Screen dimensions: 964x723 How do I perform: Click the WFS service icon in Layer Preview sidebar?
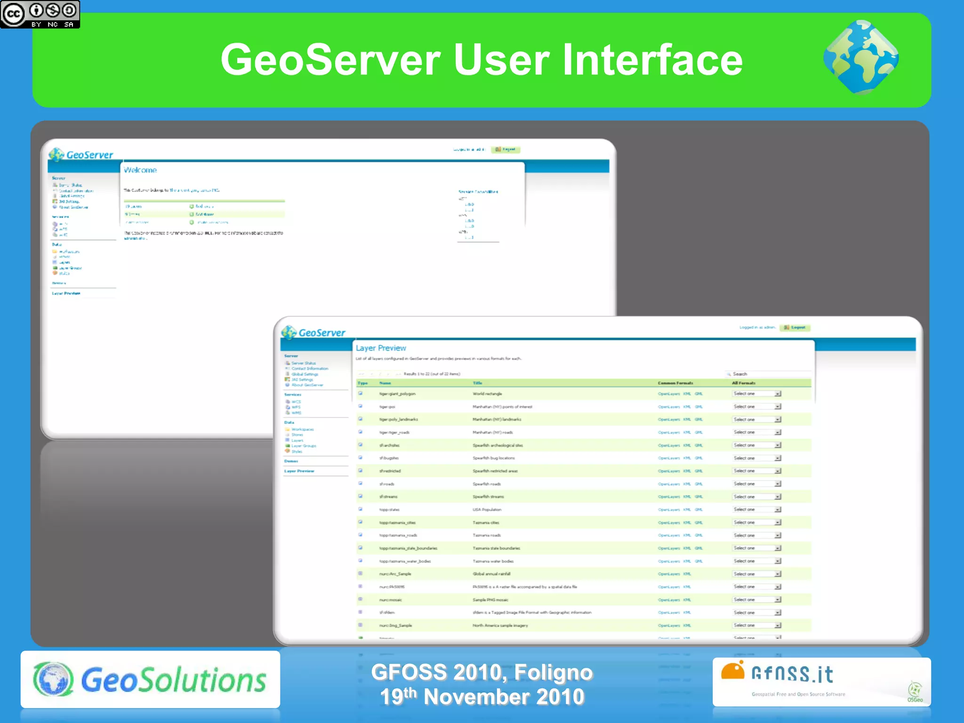coord(288,407)
